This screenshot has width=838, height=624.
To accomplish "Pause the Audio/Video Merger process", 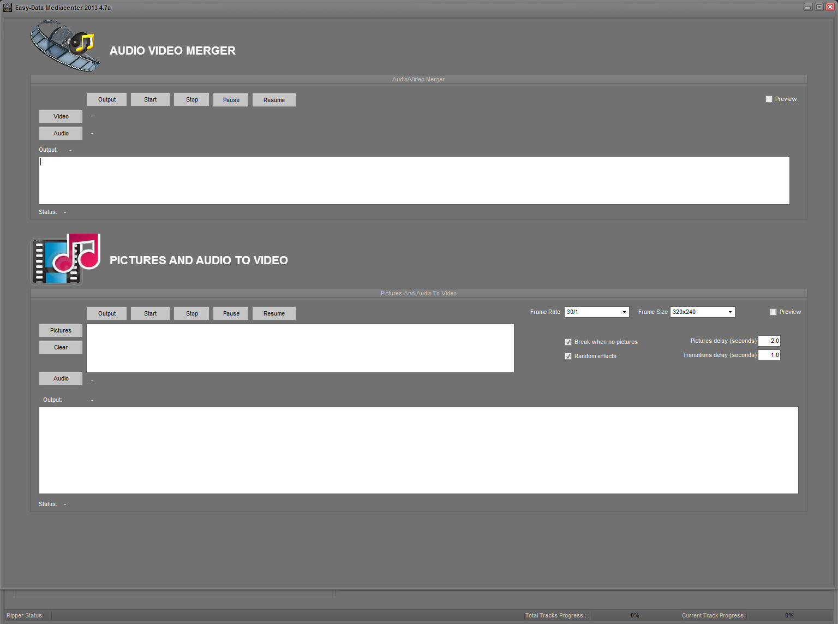I will pos(231,100).
